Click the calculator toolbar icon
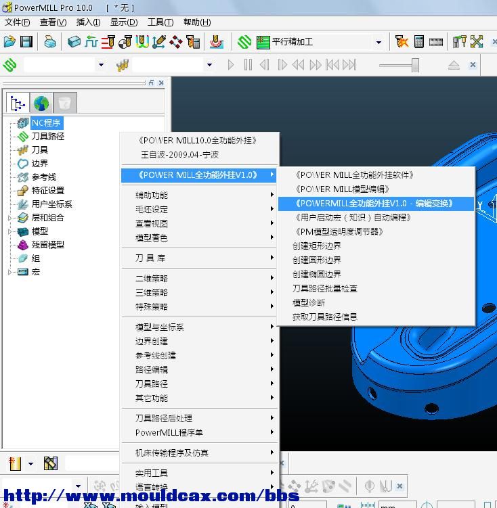497x508 pixels. (419, 42)
